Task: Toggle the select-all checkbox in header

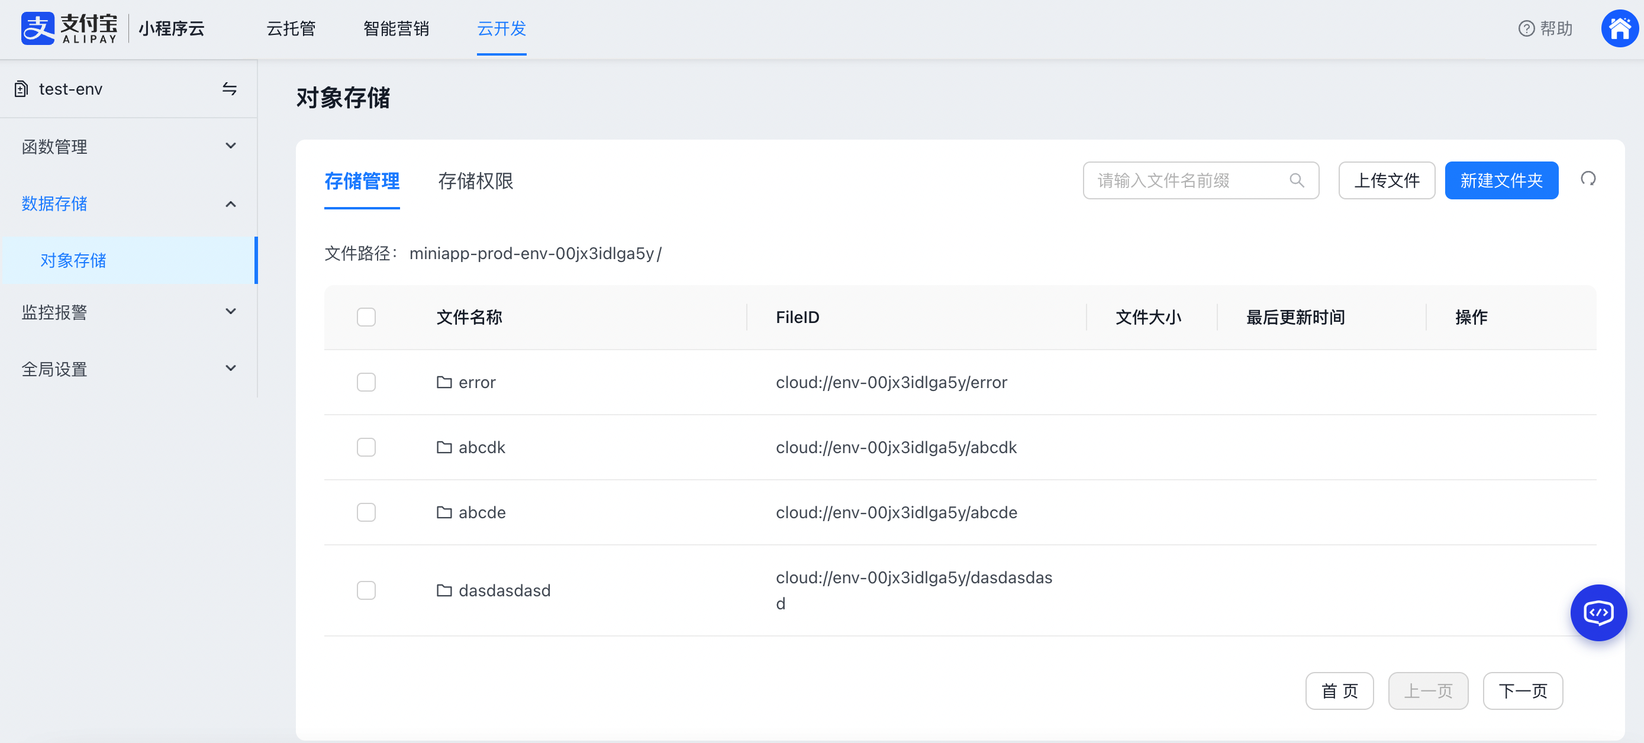Action: tap(366, 317)
